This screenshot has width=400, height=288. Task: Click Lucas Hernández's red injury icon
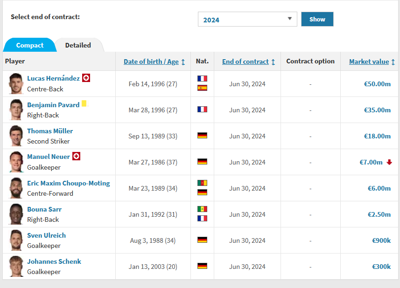(x=86, y=78)
